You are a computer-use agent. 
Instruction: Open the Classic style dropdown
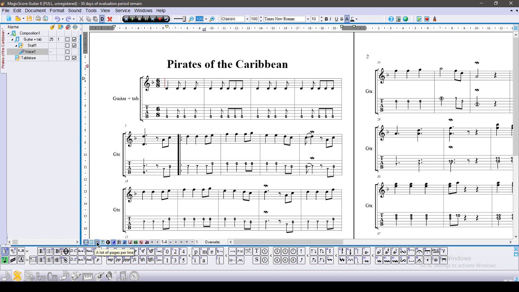(247, 19)
